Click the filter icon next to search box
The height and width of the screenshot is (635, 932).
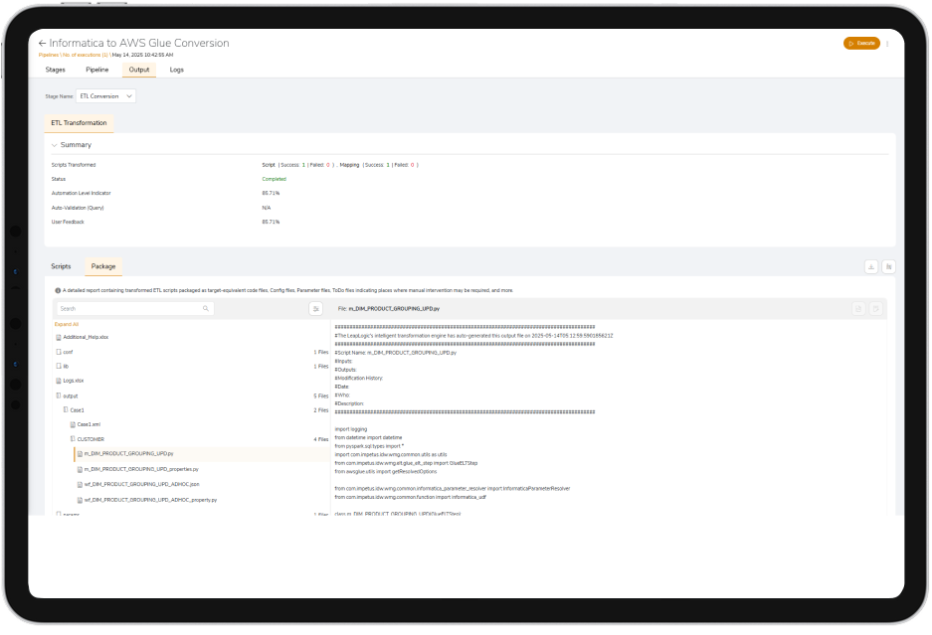315,309
